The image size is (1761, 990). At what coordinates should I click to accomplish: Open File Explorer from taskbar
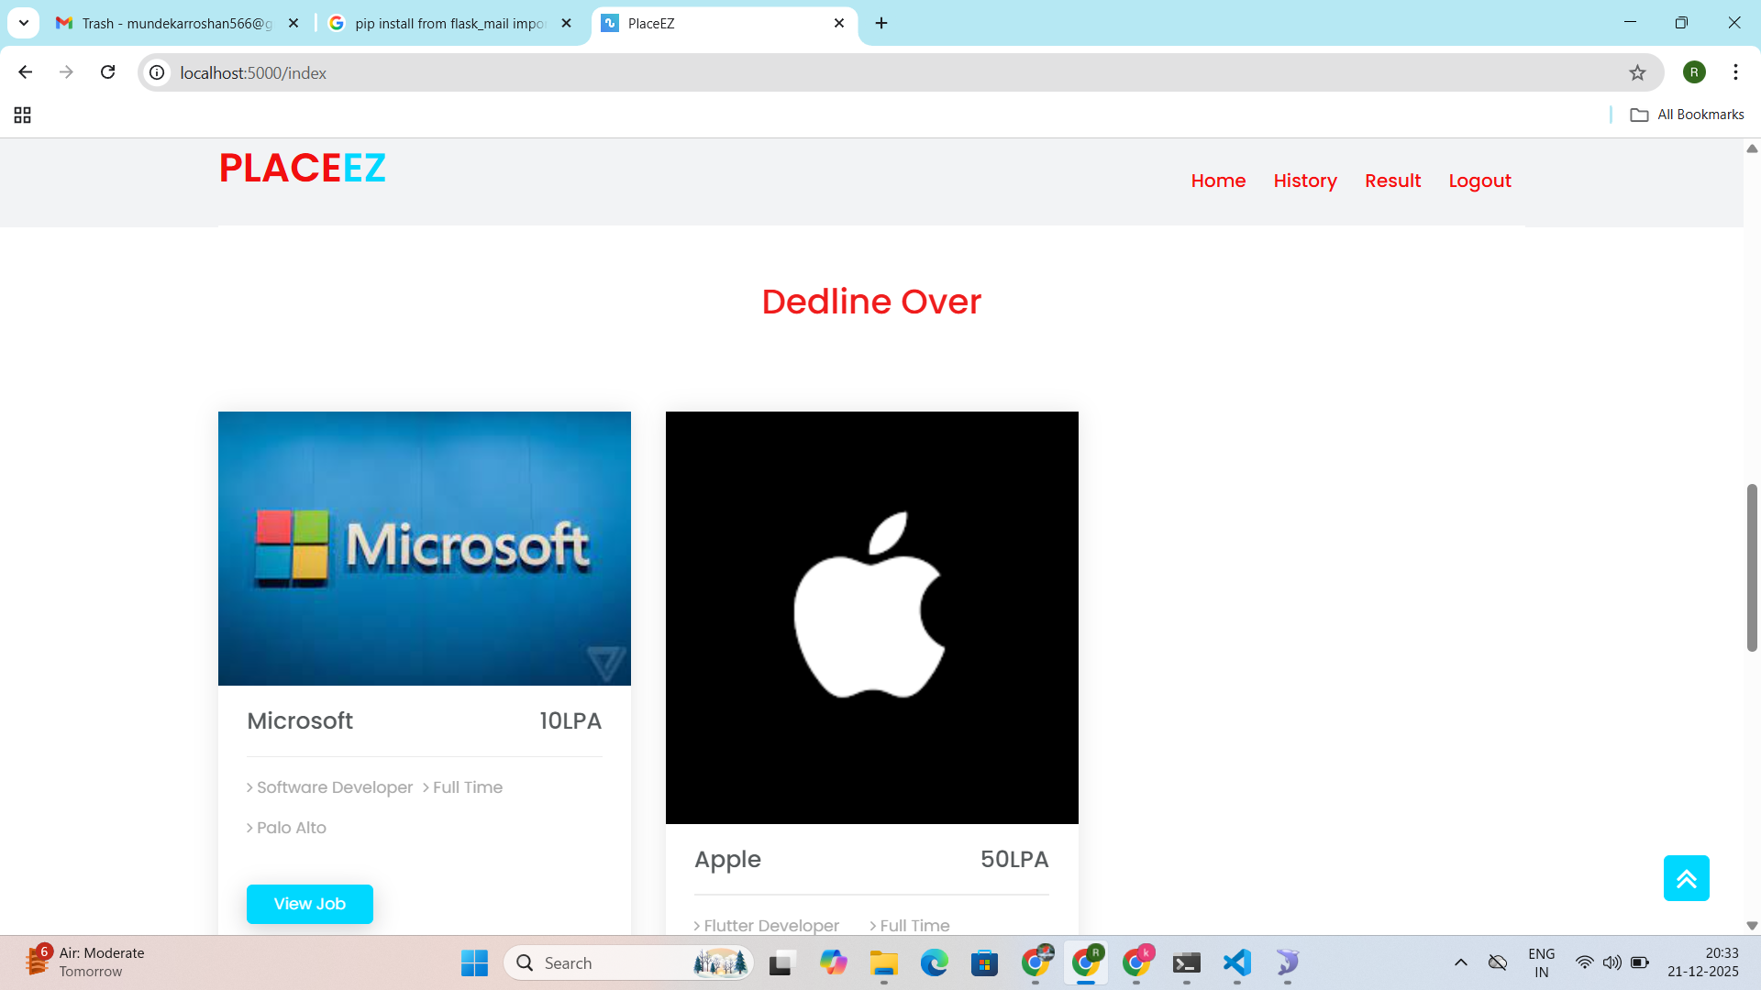(x=883, y=962)
